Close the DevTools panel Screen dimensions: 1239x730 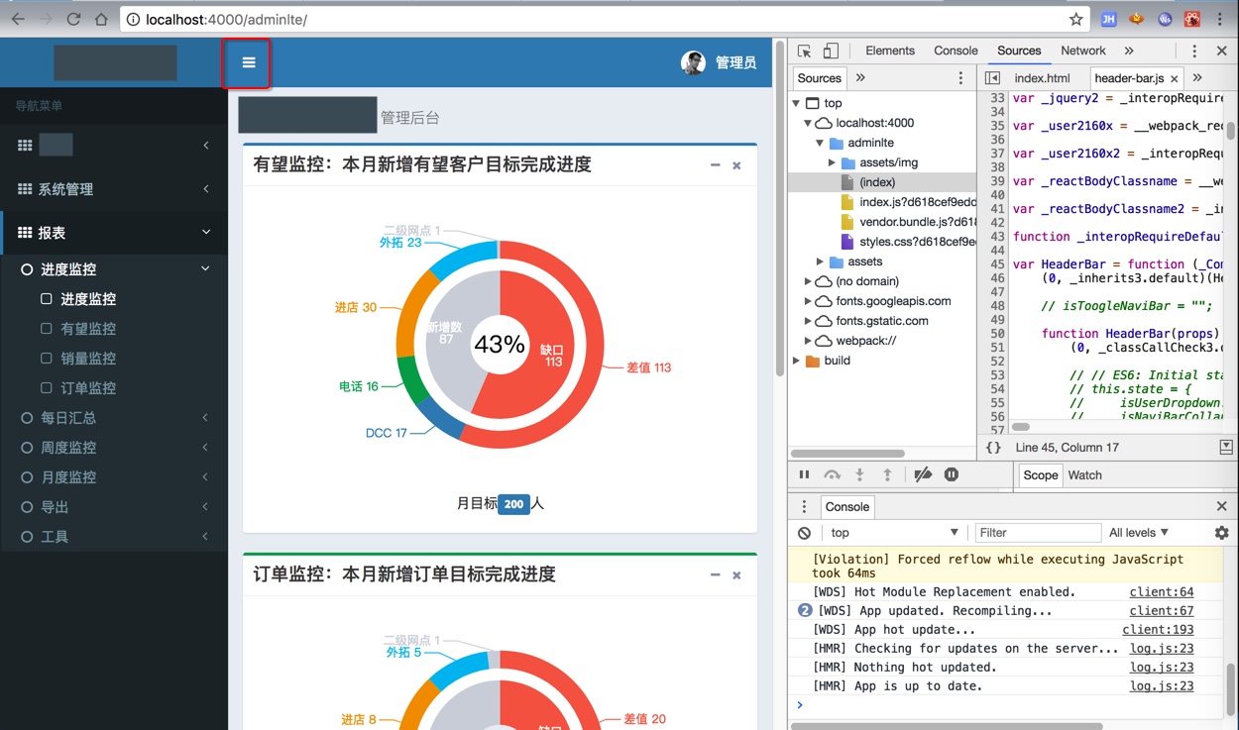[1221, 51]
